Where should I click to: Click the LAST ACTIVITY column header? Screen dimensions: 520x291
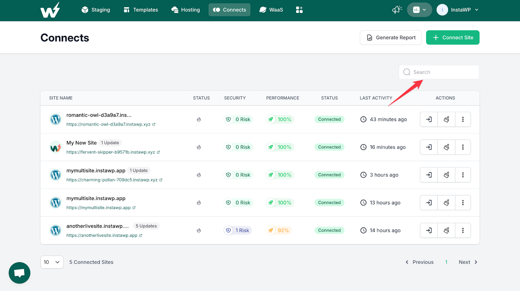click(376, 98)
